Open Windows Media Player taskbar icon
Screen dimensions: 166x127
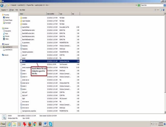click(19, 124)
